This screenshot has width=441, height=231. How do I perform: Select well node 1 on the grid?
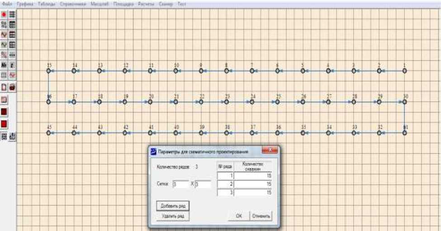[x=404, y=71]
